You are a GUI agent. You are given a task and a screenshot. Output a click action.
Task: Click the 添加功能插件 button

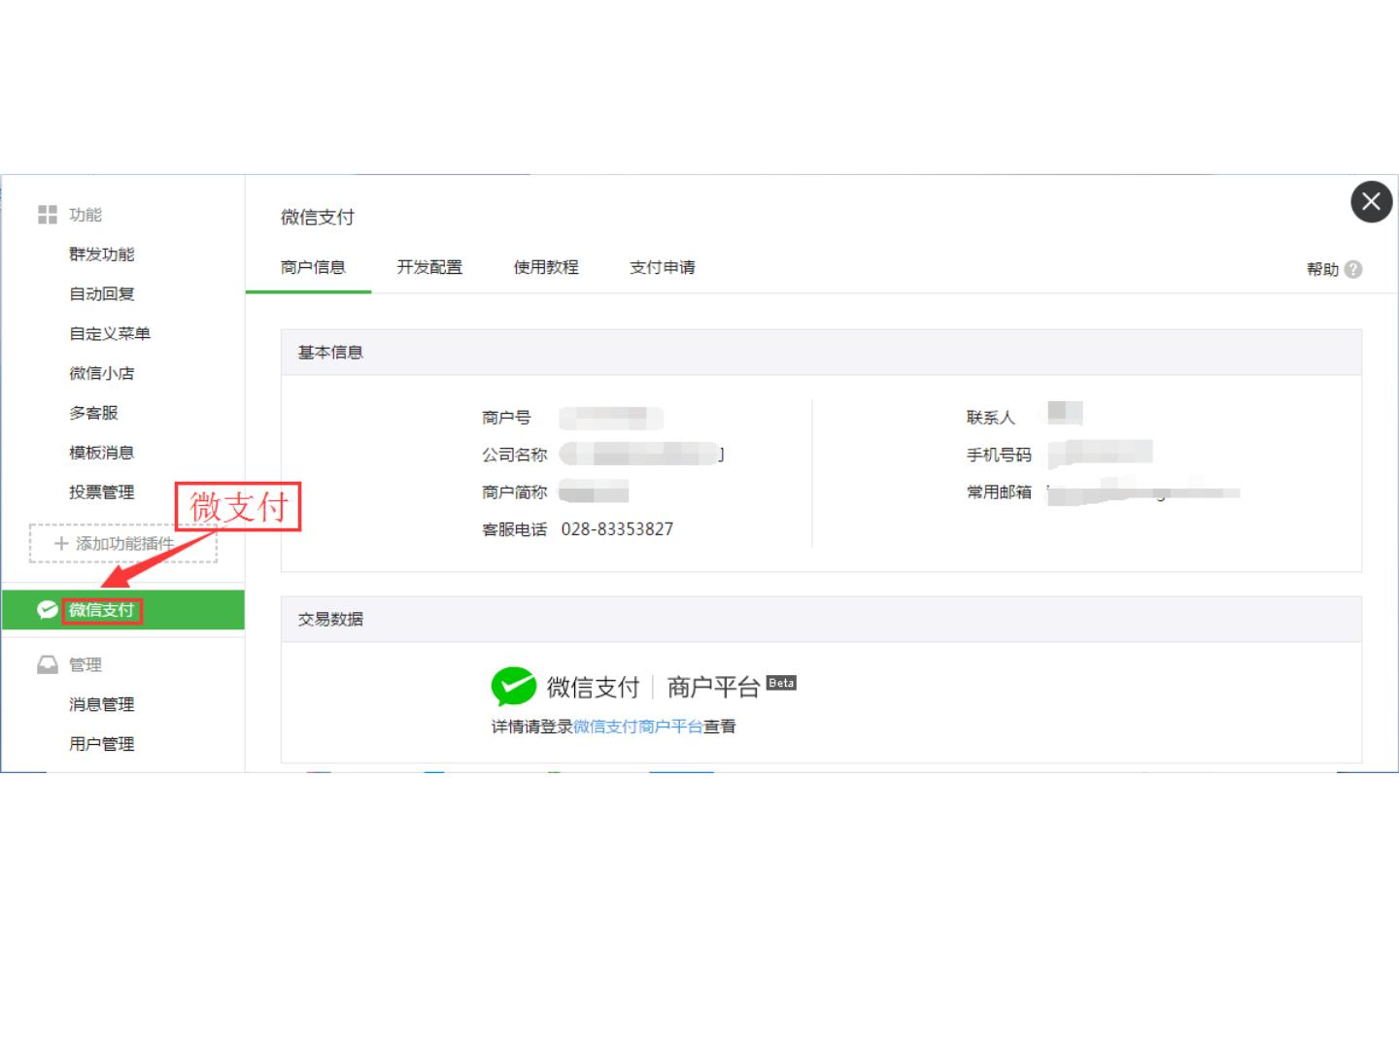tap(123, 544)
